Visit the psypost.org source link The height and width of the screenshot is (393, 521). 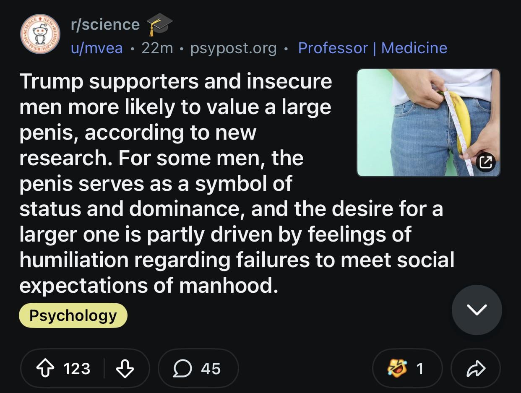(x=233, y=48)
